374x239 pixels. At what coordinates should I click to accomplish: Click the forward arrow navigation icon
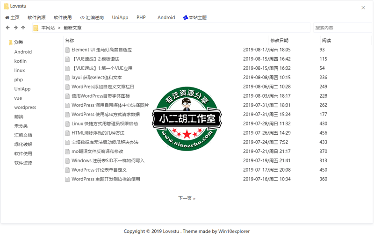(15, 28)
